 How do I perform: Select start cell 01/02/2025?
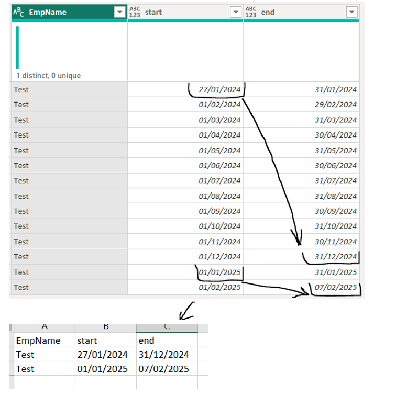pyautogui.click(x=185, y=287)
